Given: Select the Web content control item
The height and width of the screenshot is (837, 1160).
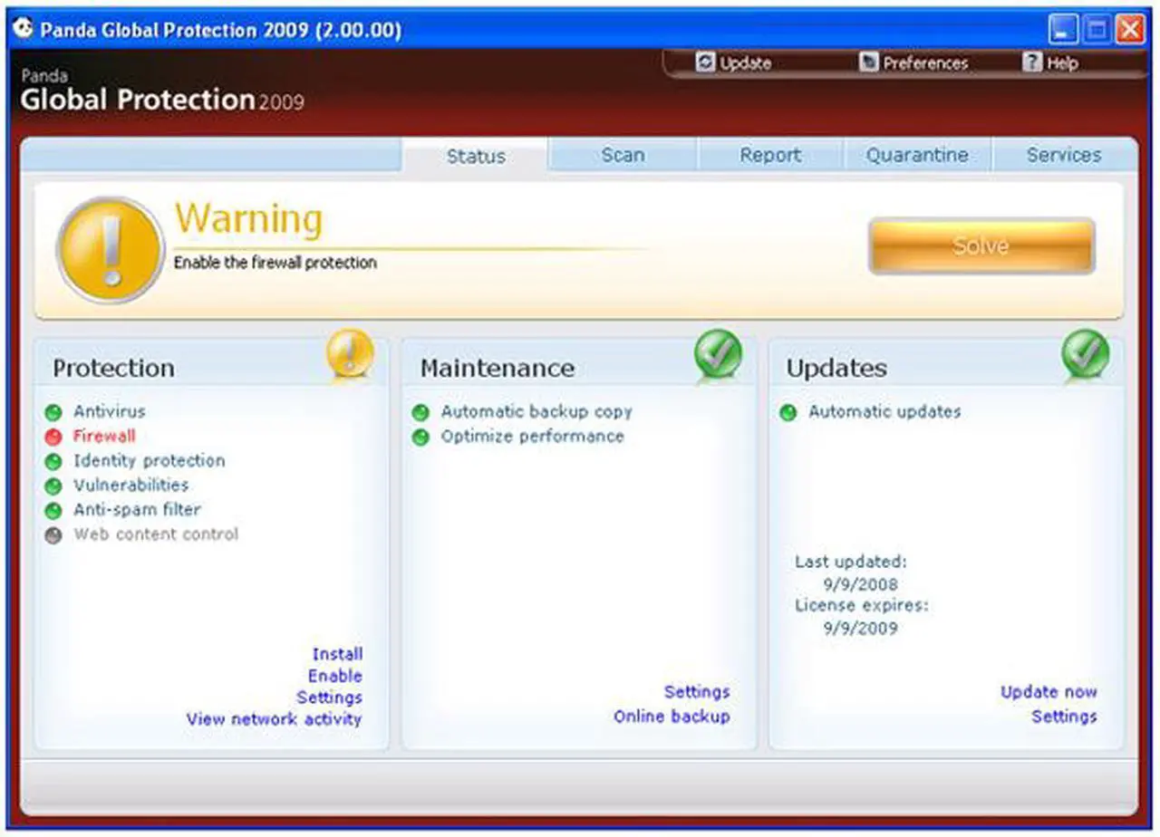Looking at the screenshot, I should click(156, 534).
